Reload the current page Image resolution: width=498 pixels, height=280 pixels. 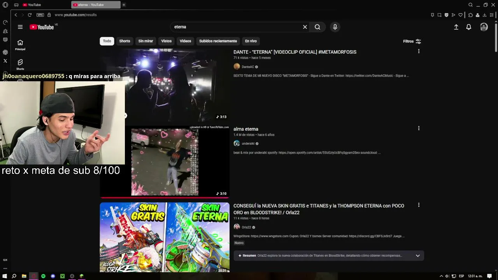[30, 15]
